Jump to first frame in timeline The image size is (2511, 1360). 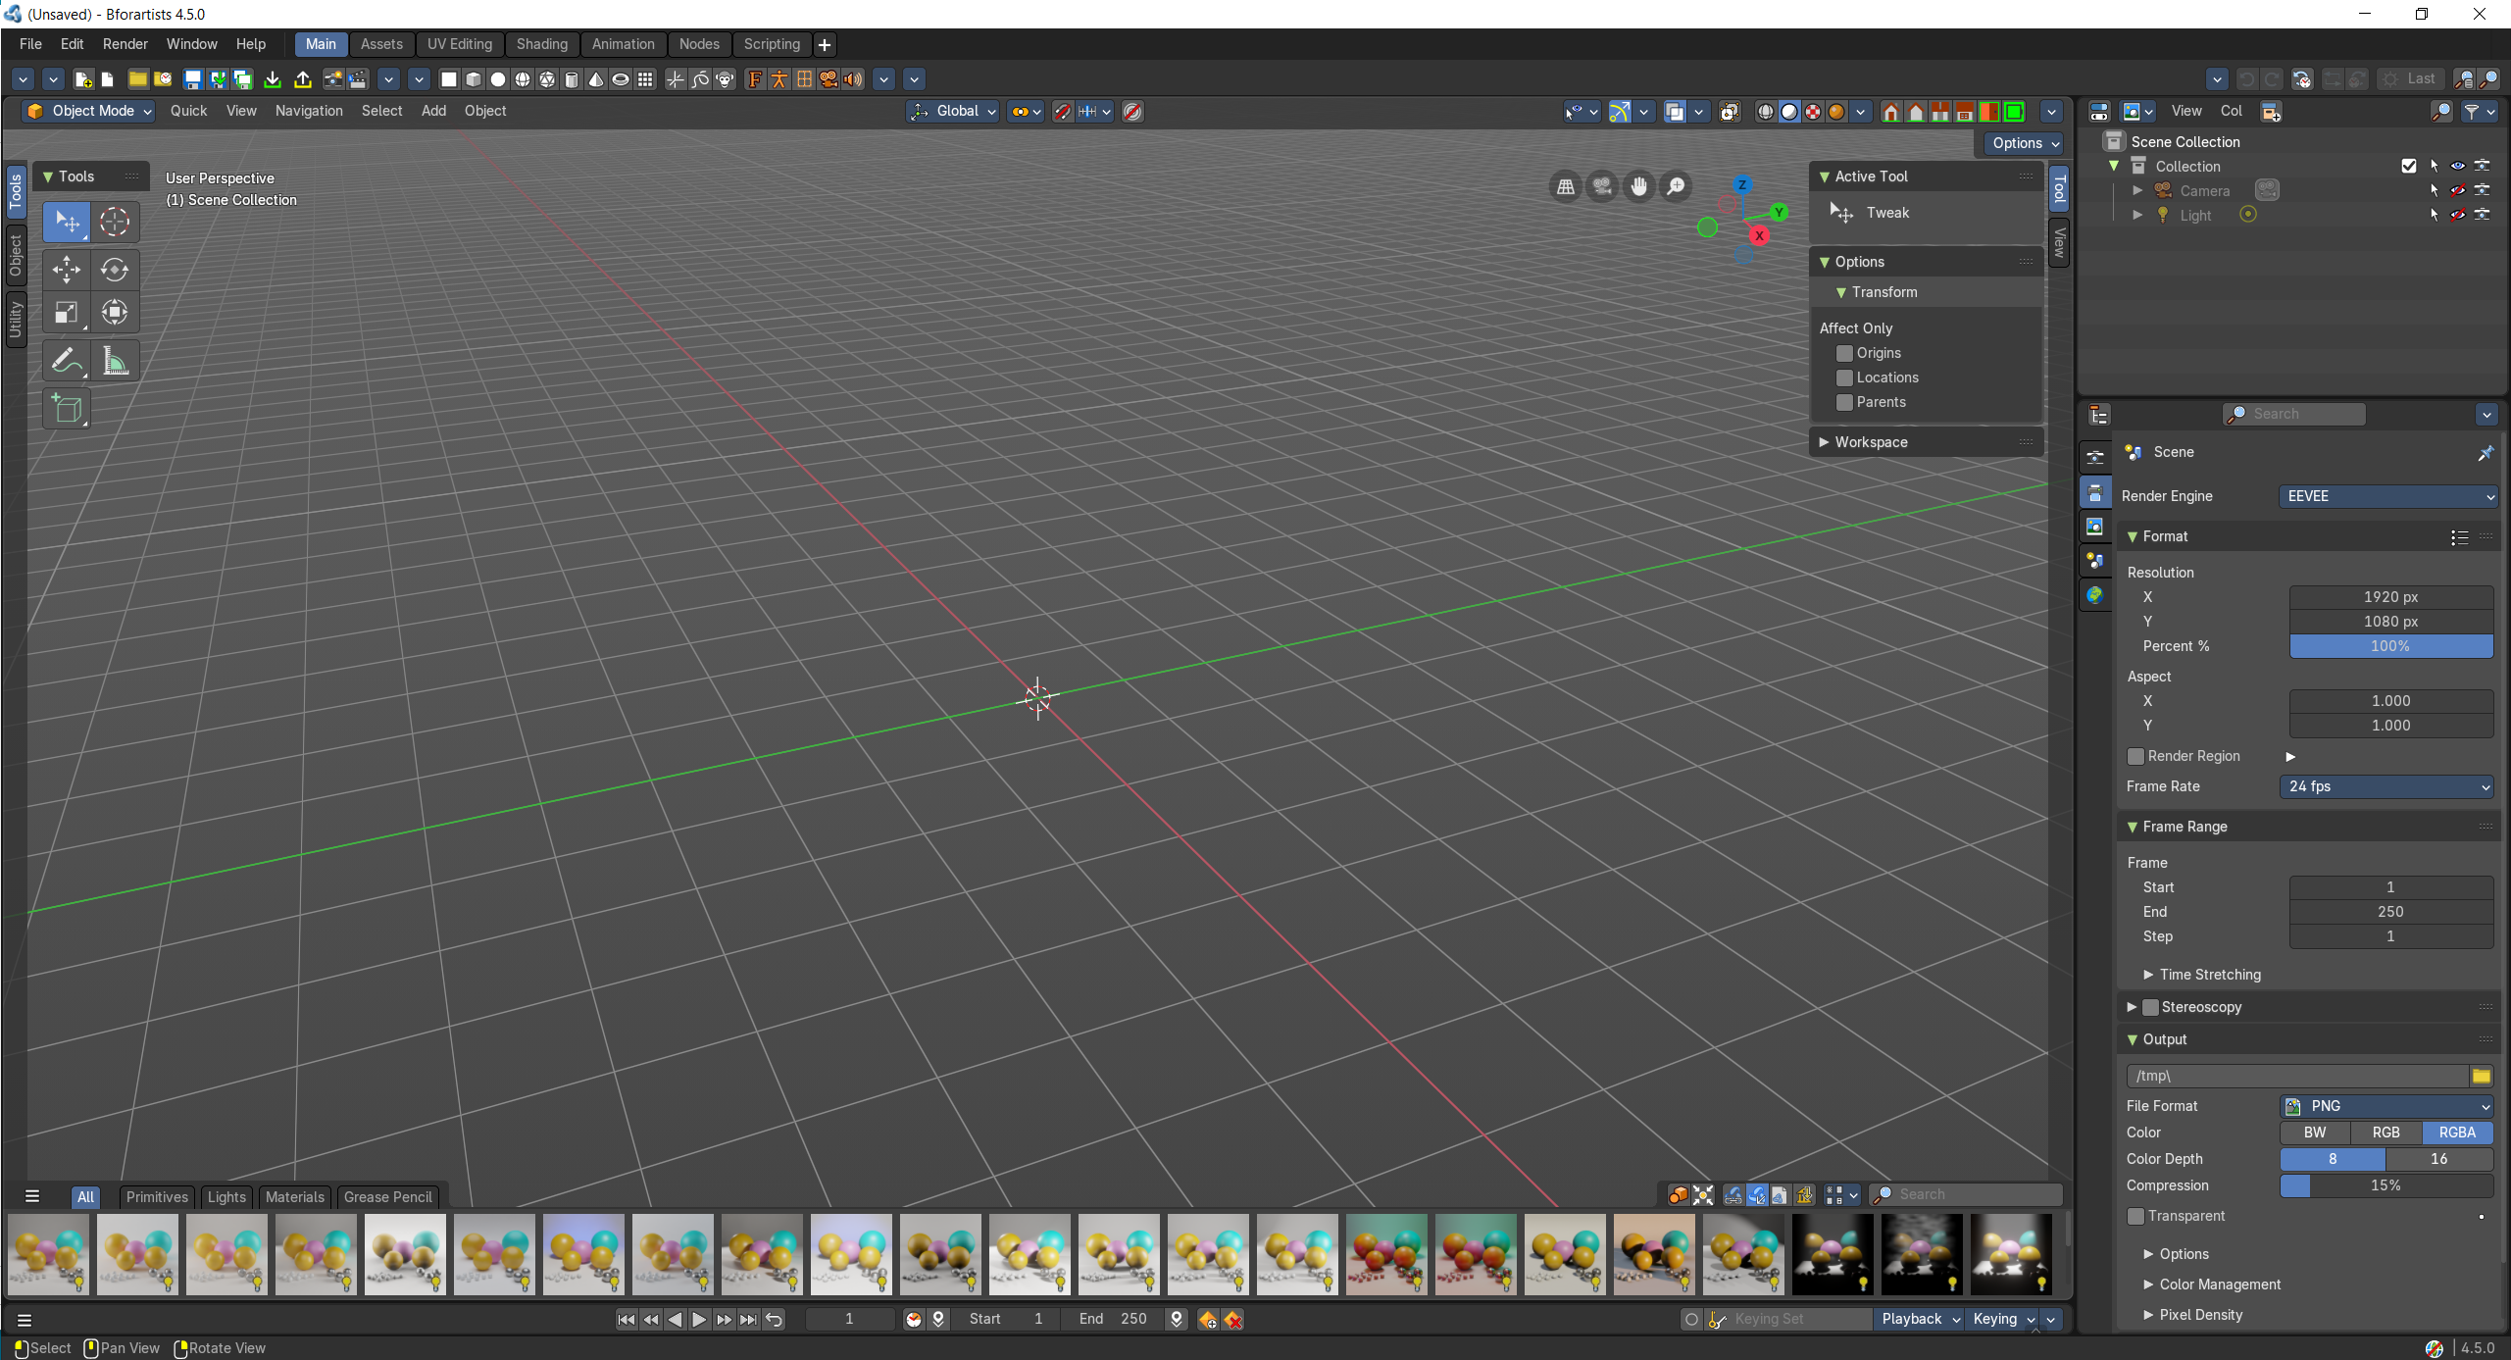click(626, 1320)
